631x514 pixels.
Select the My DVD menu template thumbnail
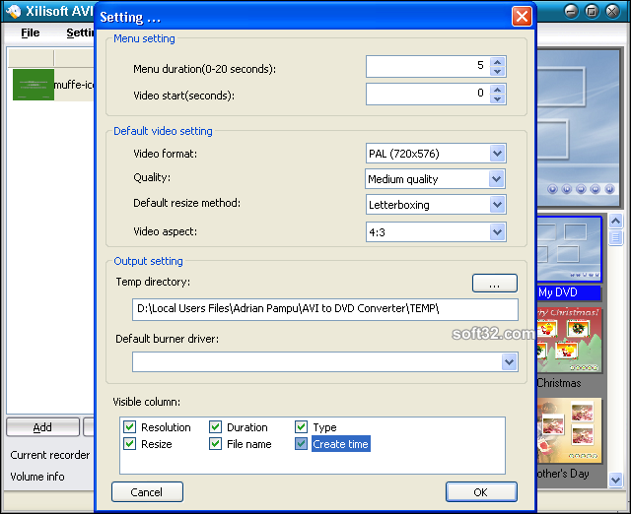(x=569, y=249)
